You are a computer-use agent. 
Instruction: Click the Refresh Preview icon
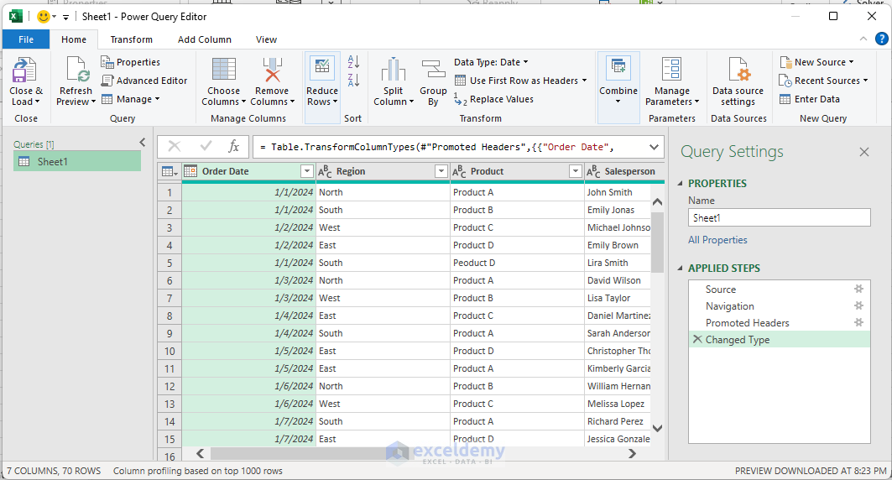76,71
